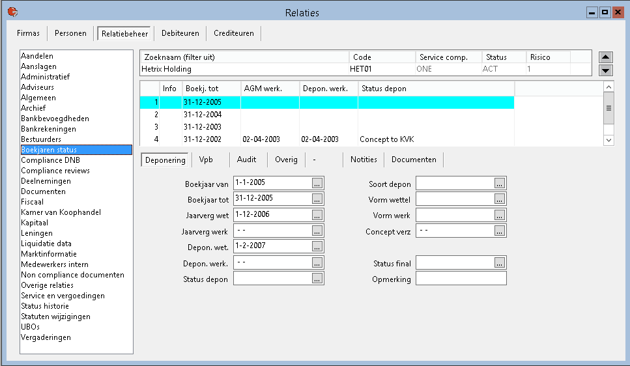The height and width of the screenshot is (366, 630).
Task: Open lookup button for Boekjaar van
Action: (317, 183)
